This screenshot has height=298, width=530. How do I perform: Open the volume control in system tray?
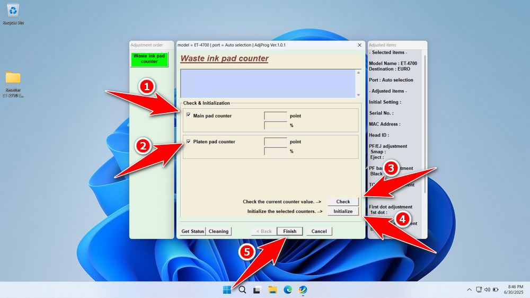click(x=487, y=290)
